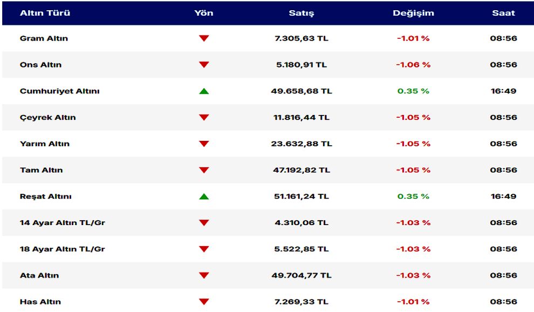Screen dimensions: 534x312
Task: Click the red down arrow for Ata Altın
Action: tap(203, 275)
